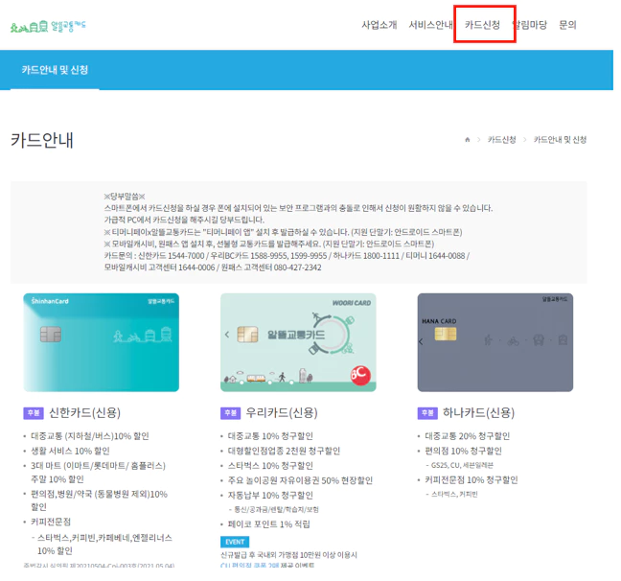The width and height of the screenshot is (621, 581).
Task: Select the 카드안내 및 신청 tab
Action: pos(55,70)
